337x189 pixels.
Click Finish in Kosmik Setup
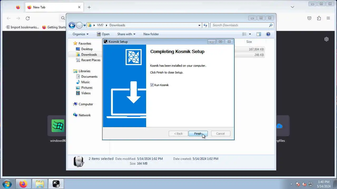click(198, 134)
